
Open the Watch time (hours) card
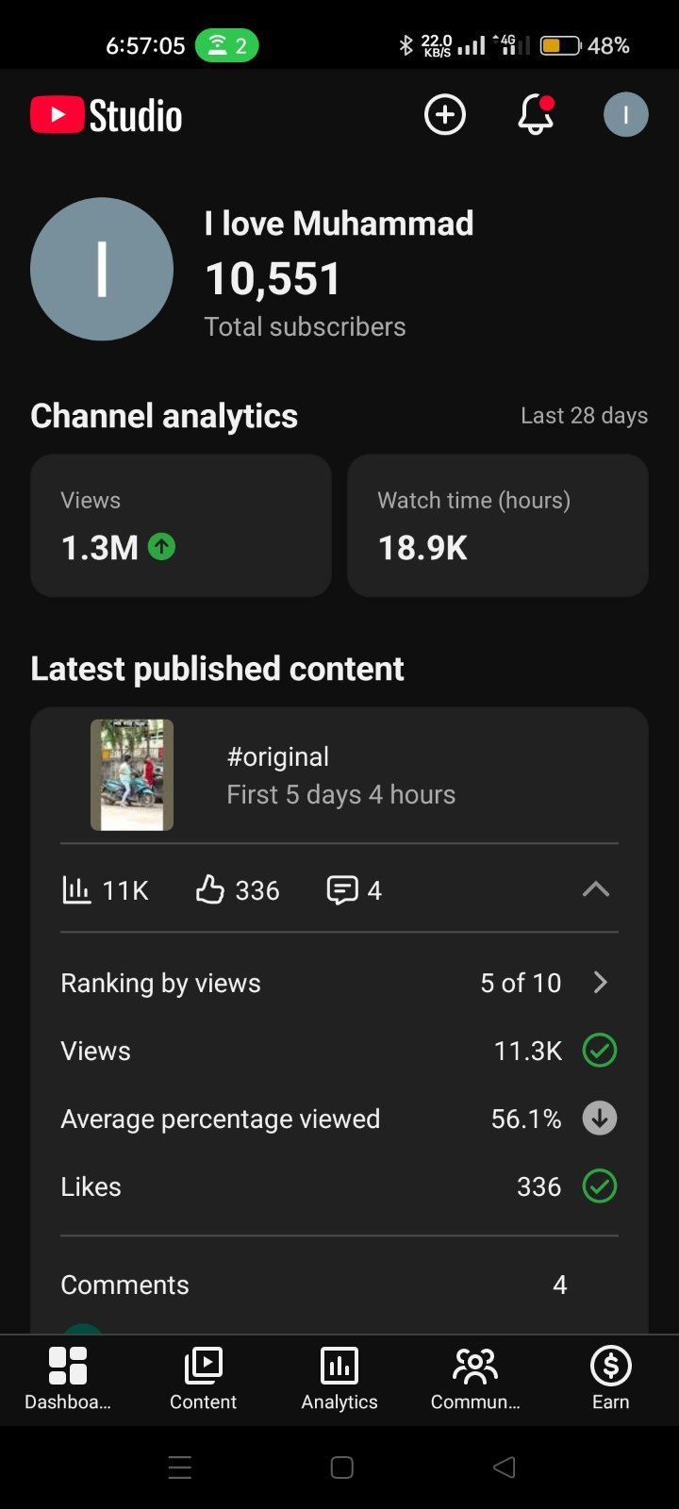(x=498, y=525)
